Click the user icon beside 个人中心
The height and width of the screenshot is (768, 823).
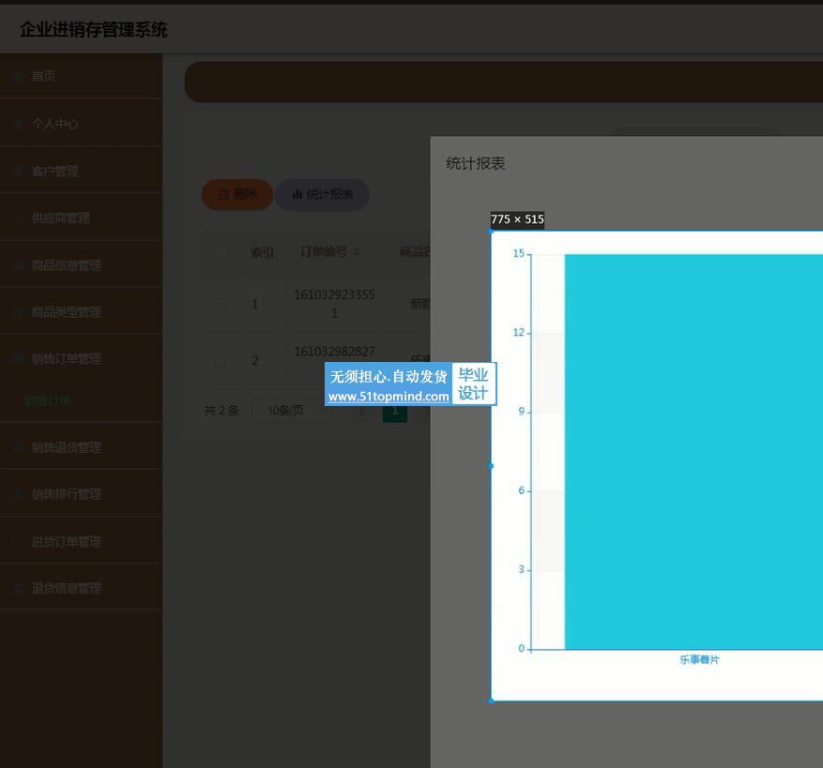(18, 124)
